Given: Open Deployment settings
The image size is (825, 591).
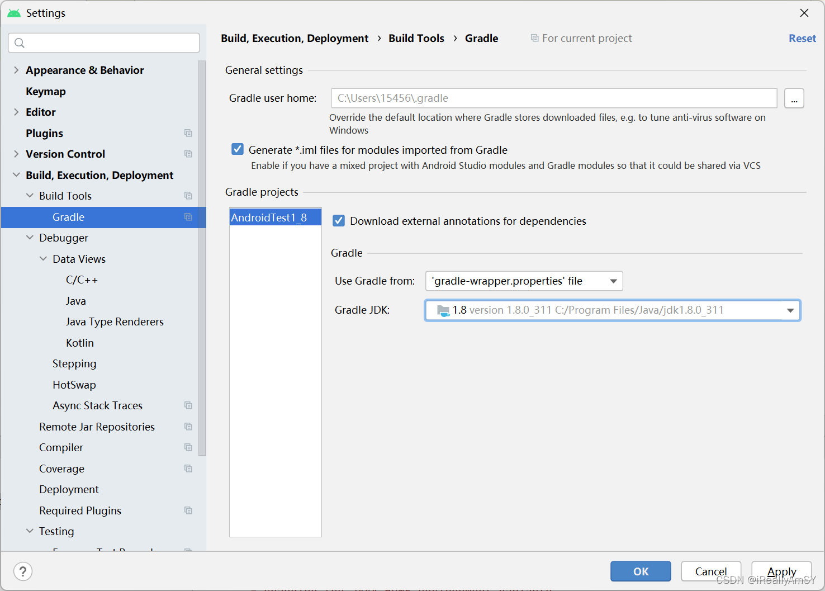Looking at the screenshot, I should 69,489.
